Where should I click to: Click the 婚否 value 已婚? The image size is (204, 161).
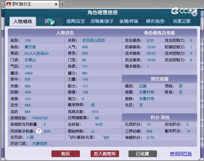(x=143, y=86)
